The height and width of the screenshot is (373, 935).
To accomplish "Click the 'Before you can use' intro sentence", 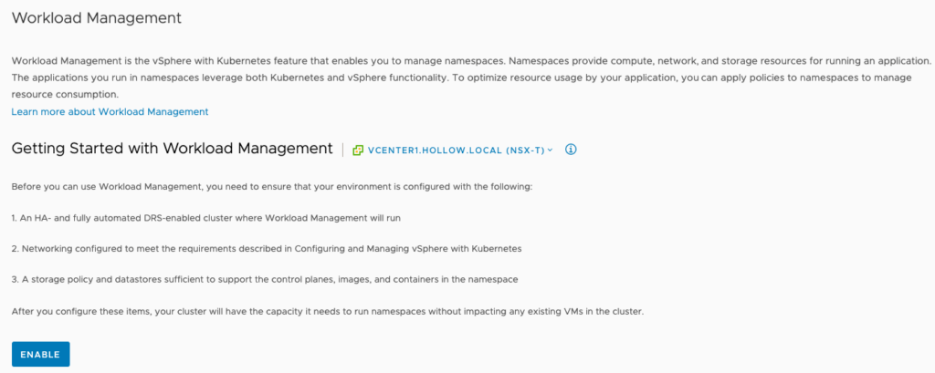I will 271,187.
